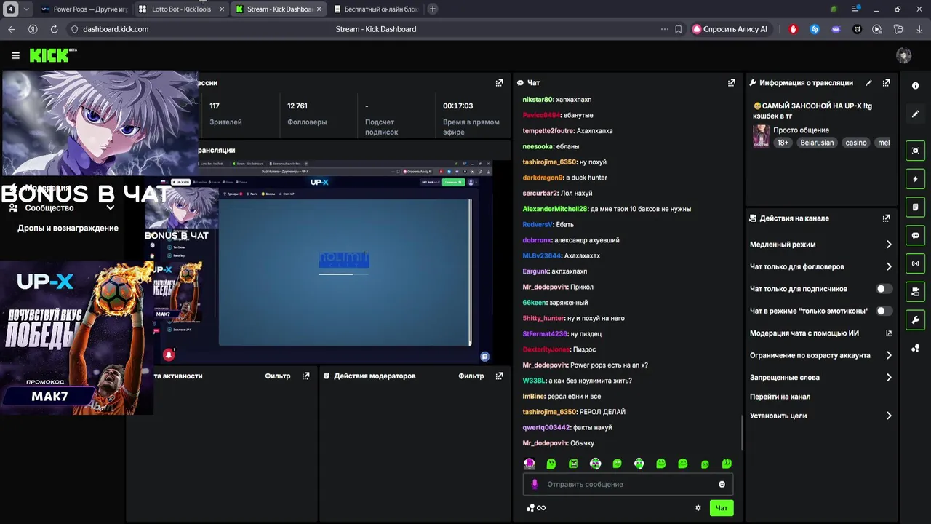Open AI chat moderation external link

coord(889,333)
